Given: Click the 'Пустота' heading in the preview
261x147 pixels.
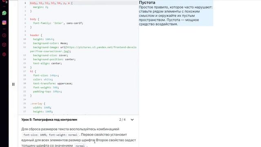Looking at the screenshot, I should (147, 2).
